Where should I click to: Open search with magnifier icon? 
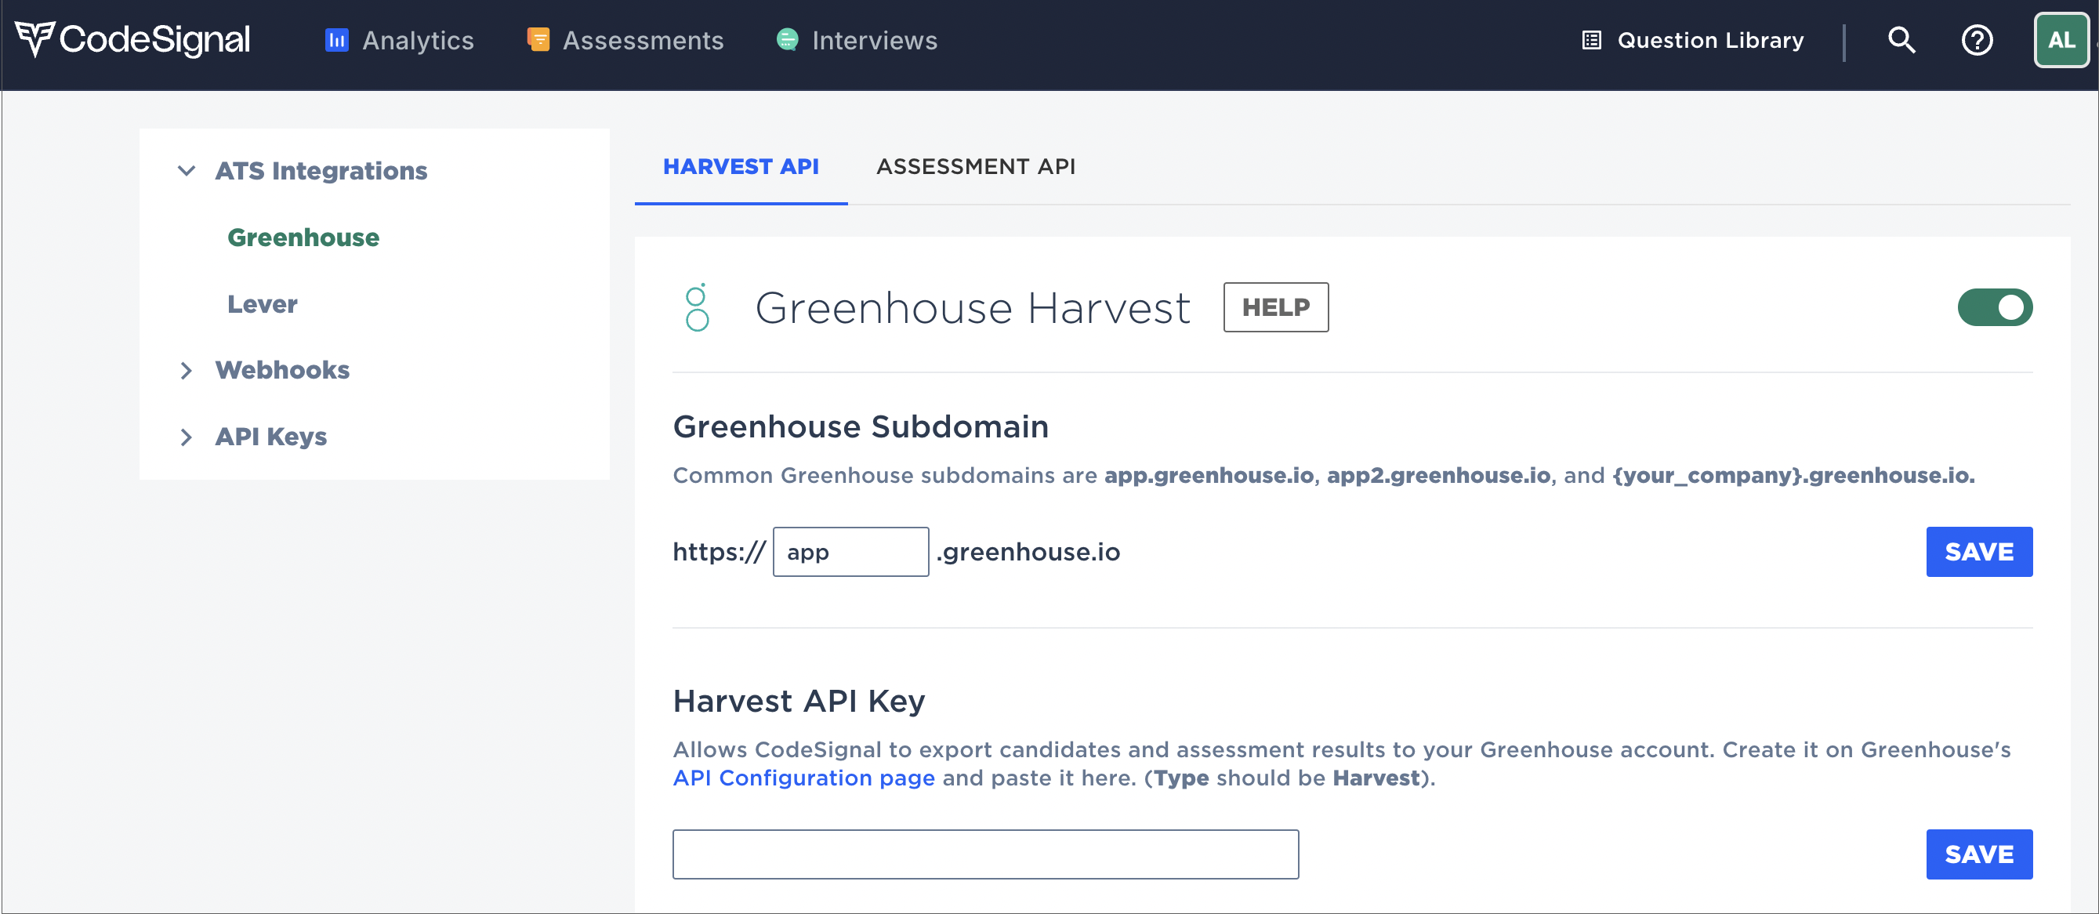pos(1901,40)
